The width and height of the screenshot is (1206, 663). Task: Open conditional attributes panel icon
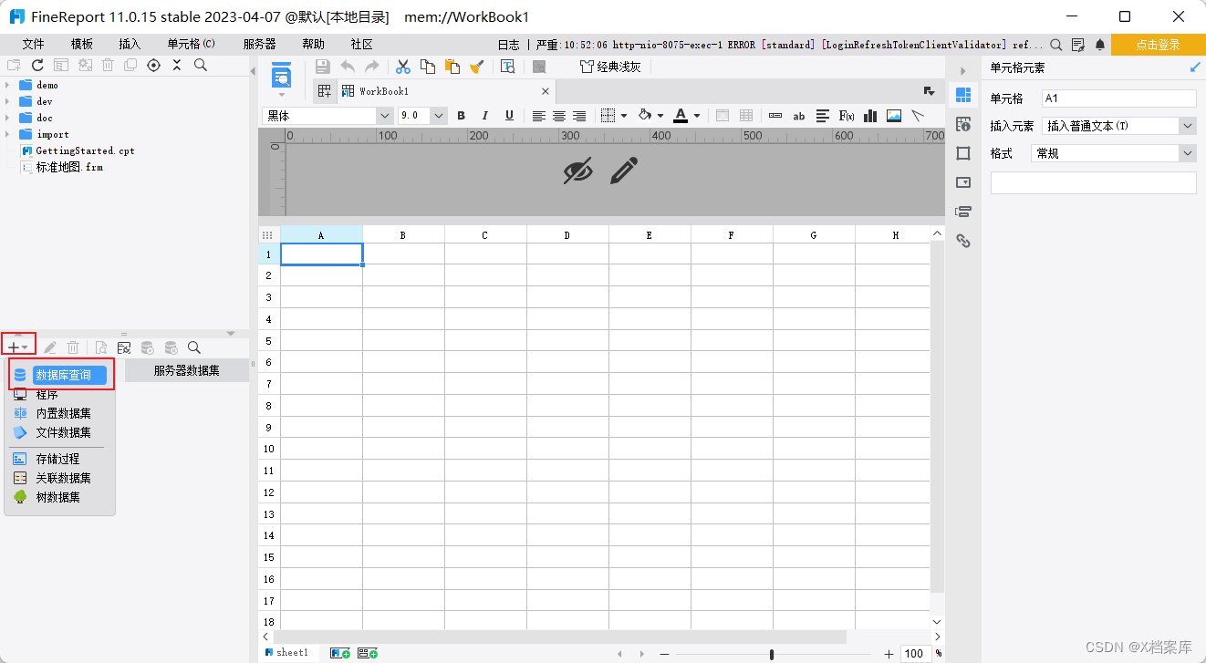point(963,212)
